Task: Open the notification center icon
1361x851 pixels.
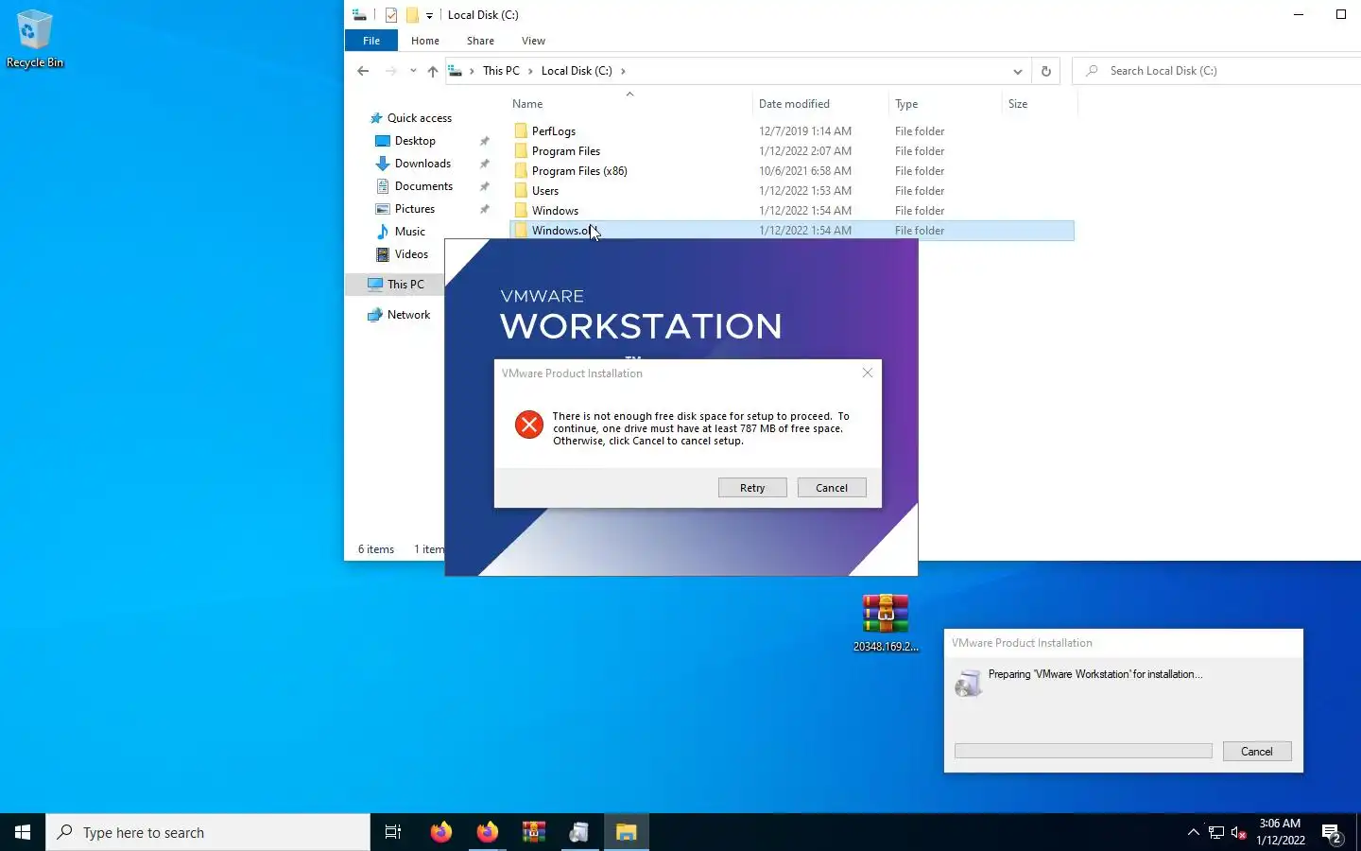Action: [1332, 833]
